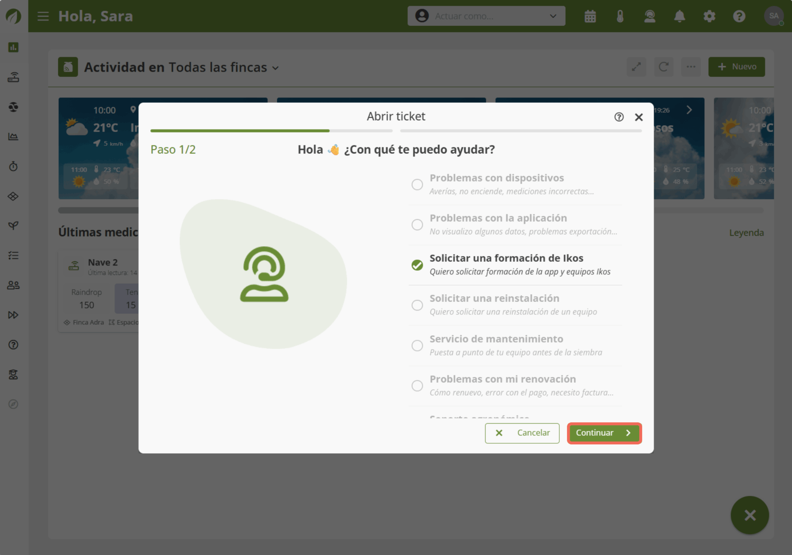Close the floating green round button
The width and height of the screenshot is (792, 555).
[750, 515]
